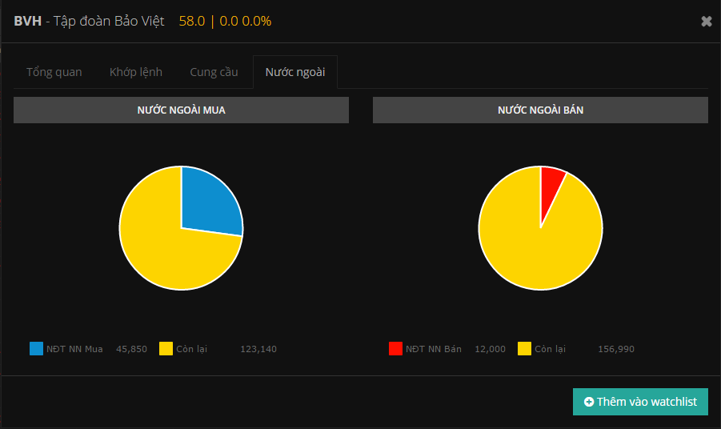The width and height of the screenshot is (721, 429).
Task: Open the Khớp lệnh tab
Action: click(x=136, y=72)
